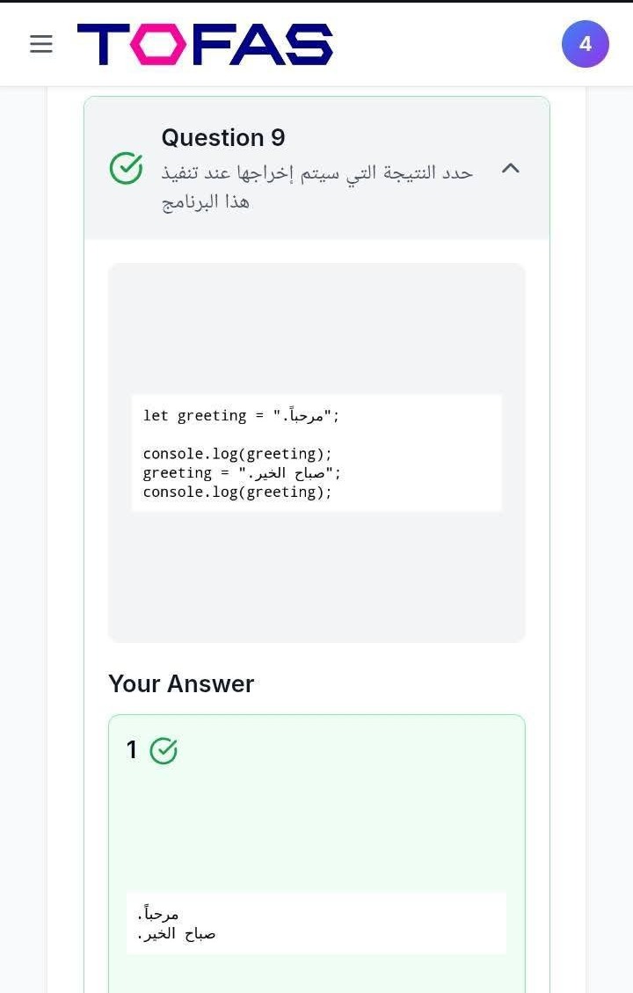Click the last console.log(greeting) line
The width and height of the screenshot is (633, 993).
click(x=237, y=493)
